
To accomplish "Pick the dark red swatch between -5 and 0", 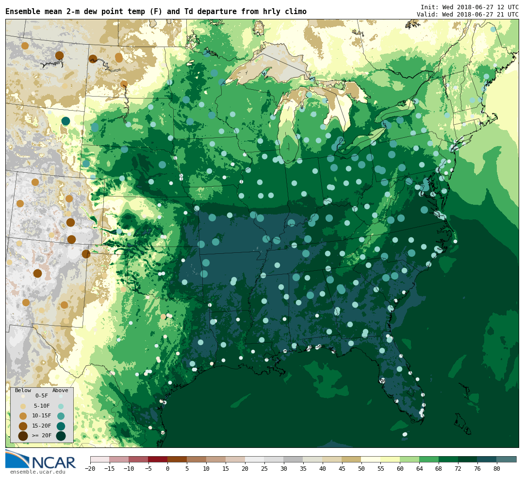I will (x=158, y=460).
